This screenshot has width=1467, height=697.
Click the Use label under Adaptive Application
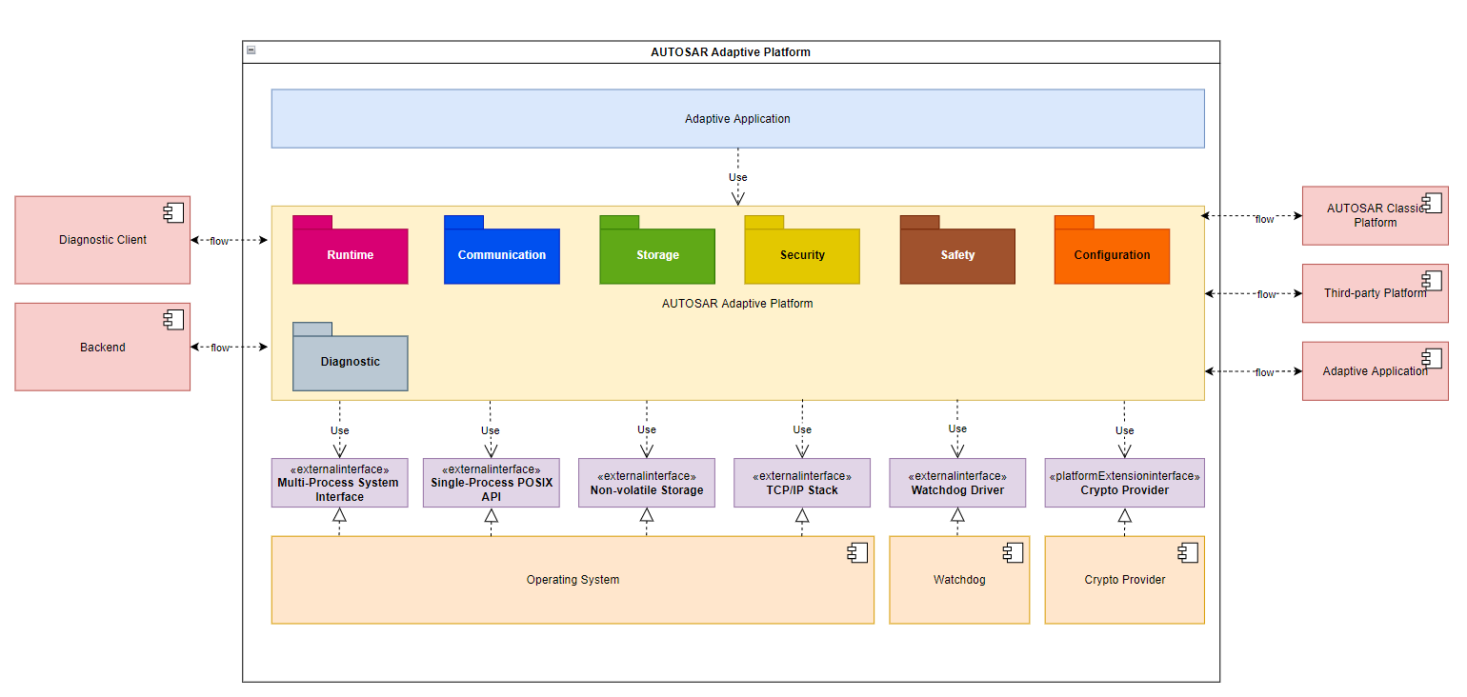click(x=738, y=177)
